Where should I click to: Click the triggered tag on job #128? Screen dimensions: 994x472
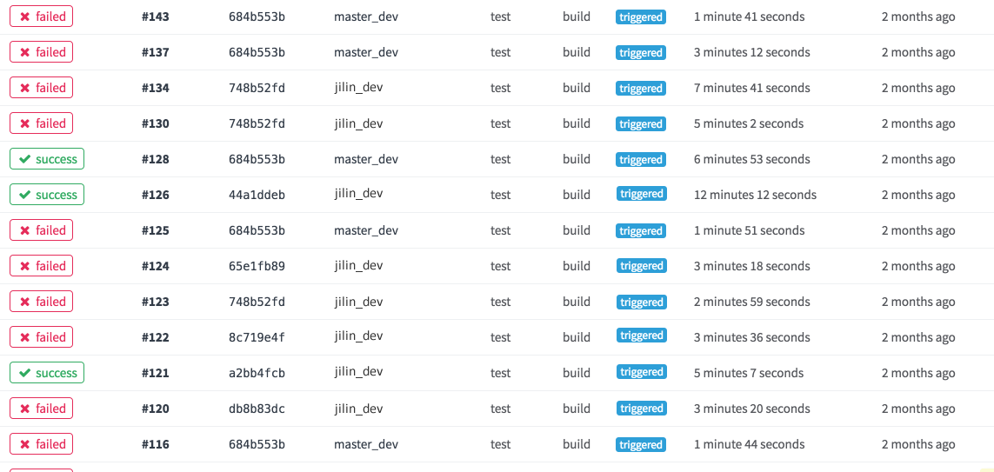point(641,160)
